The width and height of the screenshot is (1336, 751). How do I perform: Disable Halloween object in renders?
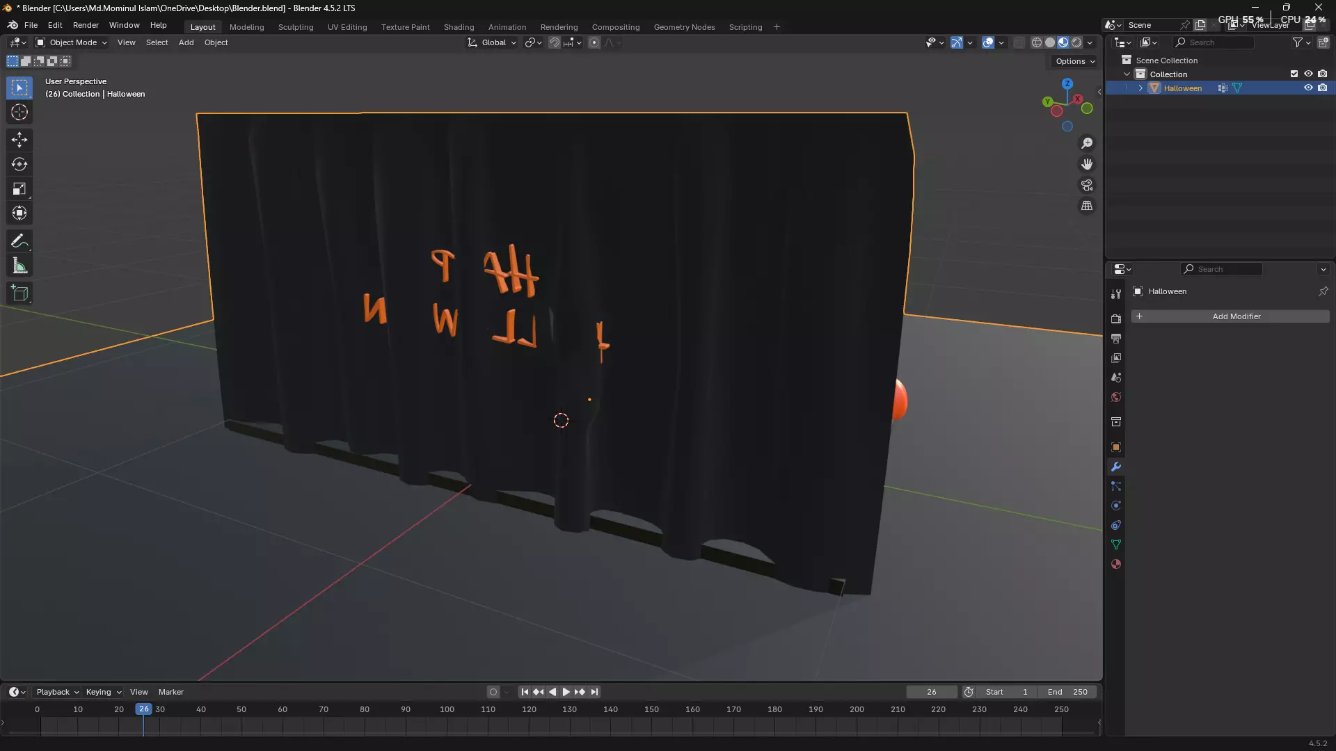click(1323, 88)
